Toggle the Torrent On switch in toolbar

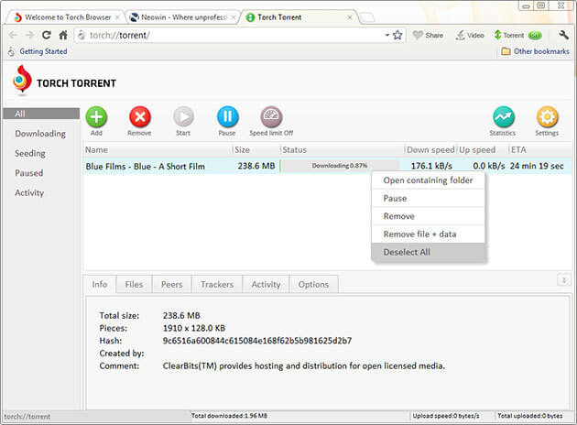pyautogui.click(x=533, y=35)
